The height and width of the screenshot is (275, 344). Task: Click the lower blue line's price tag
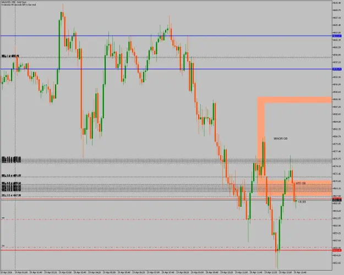(337, 69)
